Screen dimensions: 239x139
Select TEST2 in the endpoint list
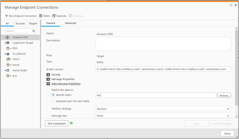[20, 59]
